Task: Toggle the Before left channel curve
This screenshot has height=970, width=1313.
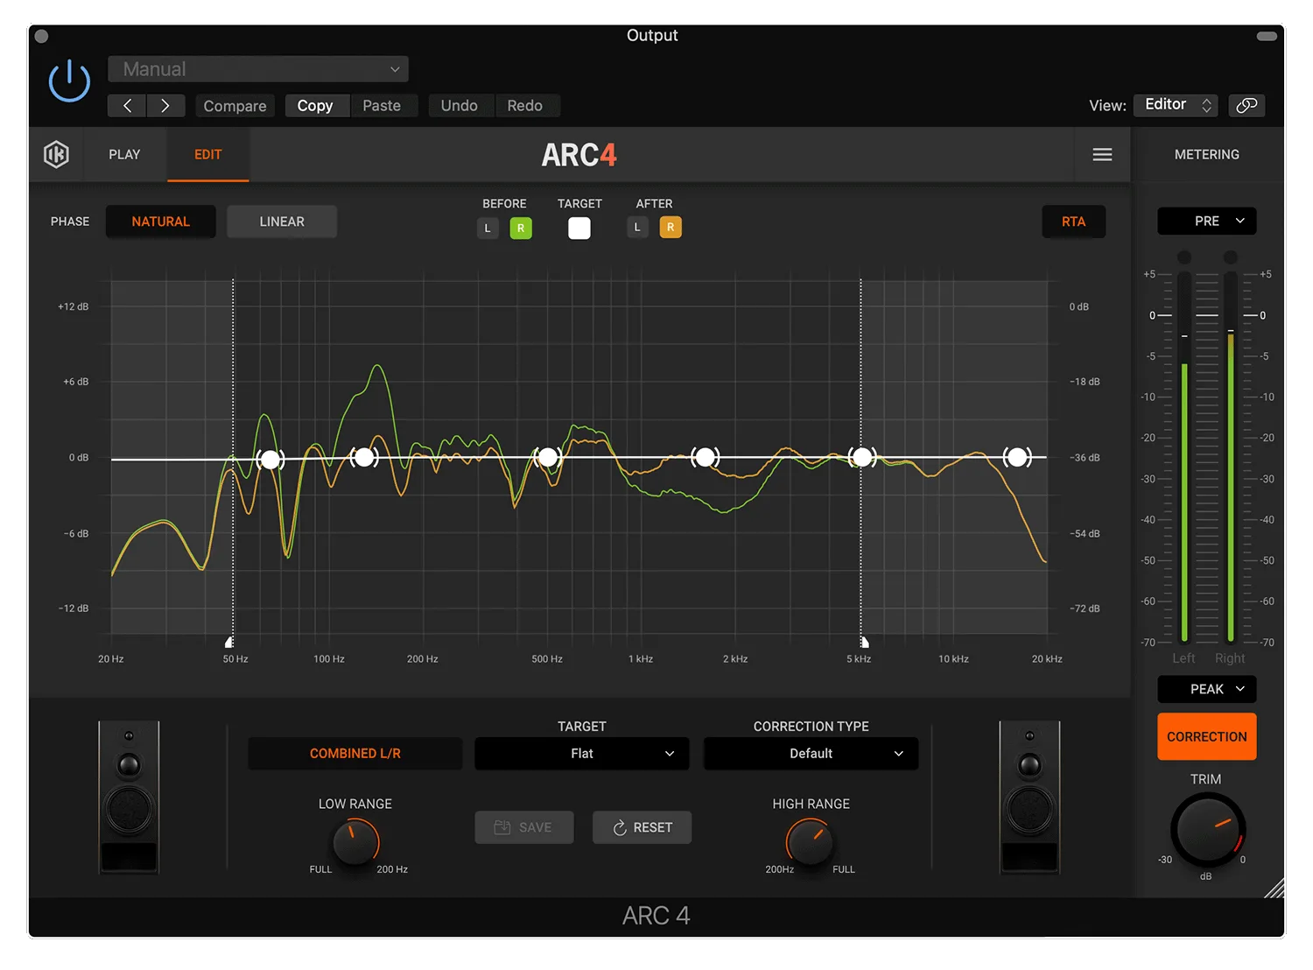Action: coord(488,228)
